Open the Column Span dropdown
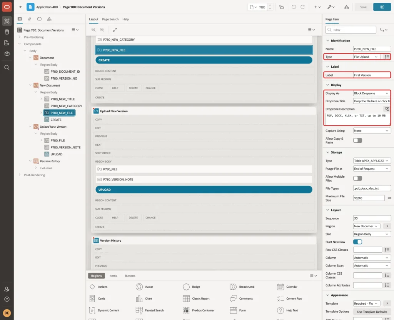This screenshot has width=394, height=320. point(372,265)
